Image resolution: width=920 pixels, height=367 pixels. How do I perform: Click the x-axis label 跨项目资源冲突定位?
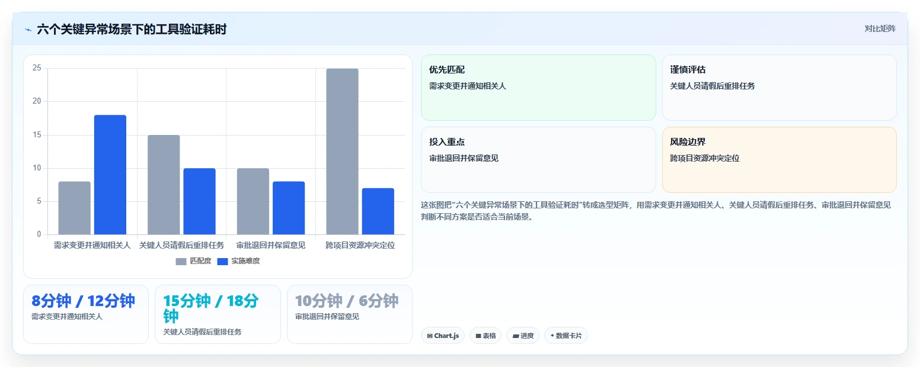click(x=360, y=245)
